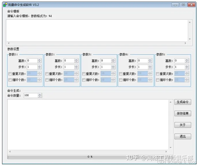Click the 基数 spinner arrows in 参数1
Image resolution: width=198 pixels, height=166 pixels.
[40, 61]
